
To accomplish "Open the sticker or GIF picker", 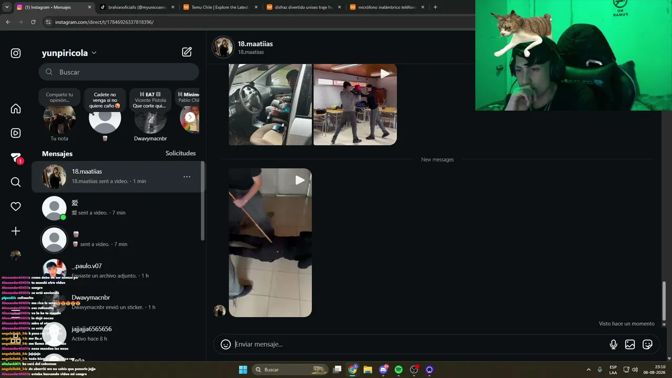I will (647, 344).
